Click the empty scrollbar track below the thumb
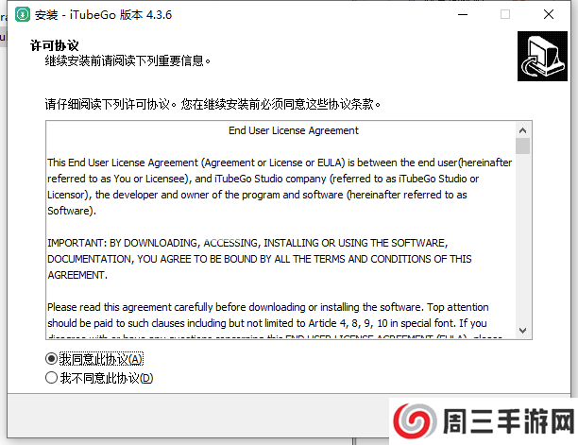Screen dimensions: 578x445 click(522, 239)
